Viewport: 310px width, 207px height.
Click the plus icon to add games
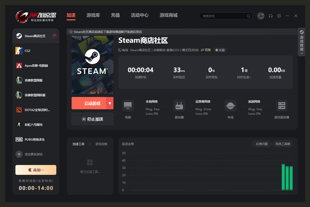19,154
